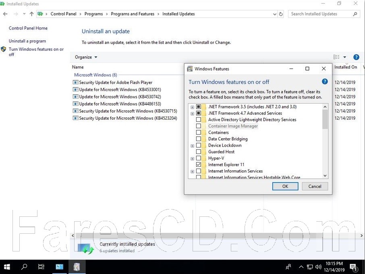Image resolution: width=365 pixels, height=274 pixels.
Task: Select the KB4530715 security update icon
Action: click(x=75, y=111)
